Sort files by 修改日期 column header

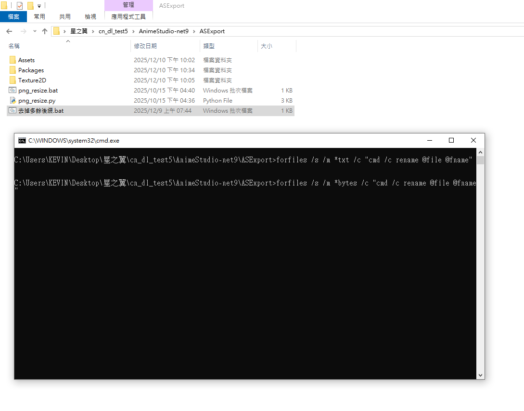pyautogui.click(x=145, y=46)
